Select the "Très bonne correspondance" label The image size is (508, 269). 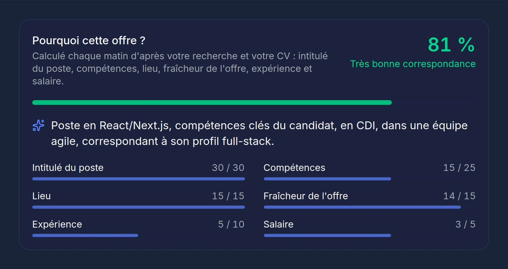[413, 64]
